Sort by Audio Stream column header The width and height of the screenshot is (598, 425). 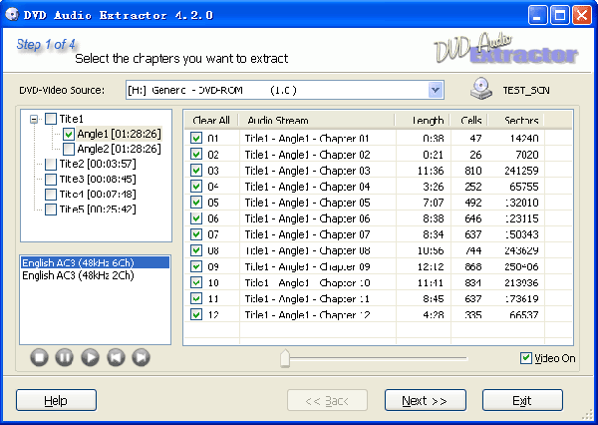coord(317,121)
